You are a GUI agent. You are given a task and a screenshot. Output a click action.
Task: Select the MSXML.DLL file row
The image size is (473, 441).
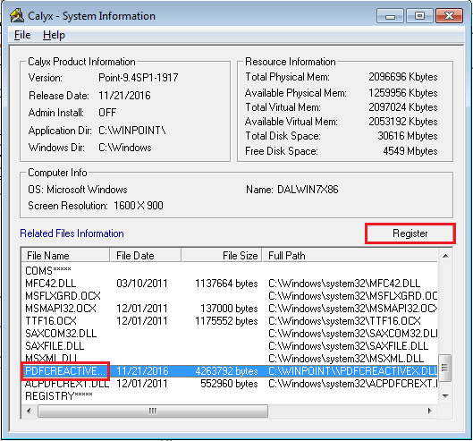pyautogui.click(x=229, y=359)
